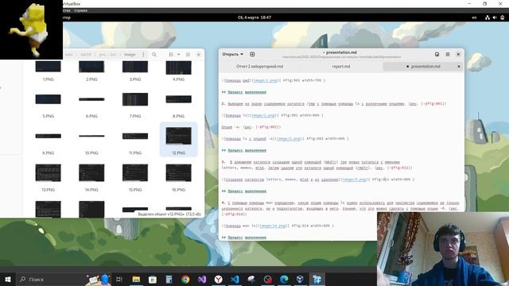
Task: Select the 6.PNG thumbnail
Action: pyautogui.click(x=91, y=99)
